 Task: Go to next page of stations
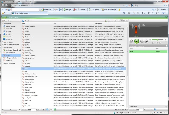[x=41, y=109]
